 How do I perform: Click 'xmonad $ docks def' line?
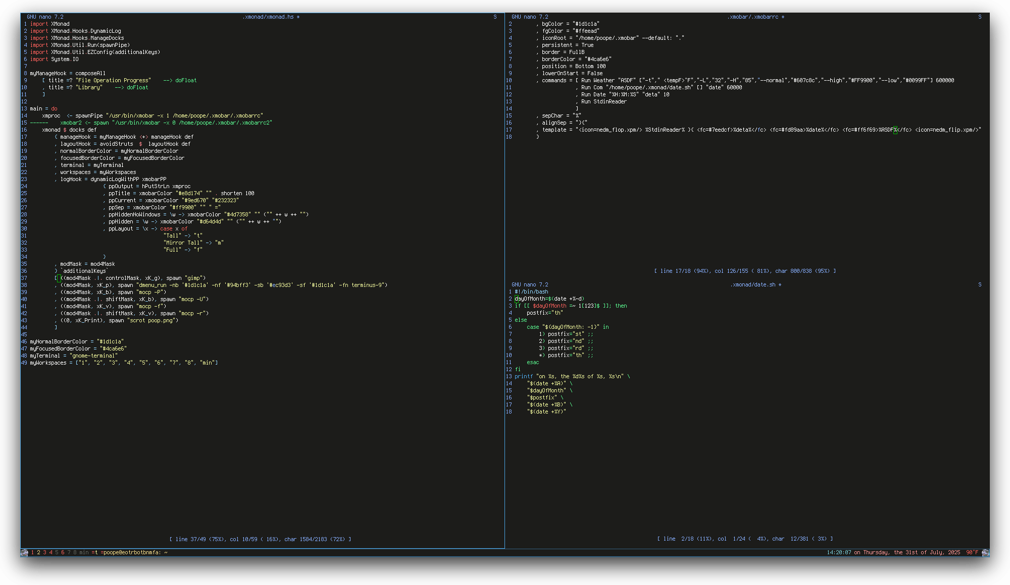tap(69, 130)
